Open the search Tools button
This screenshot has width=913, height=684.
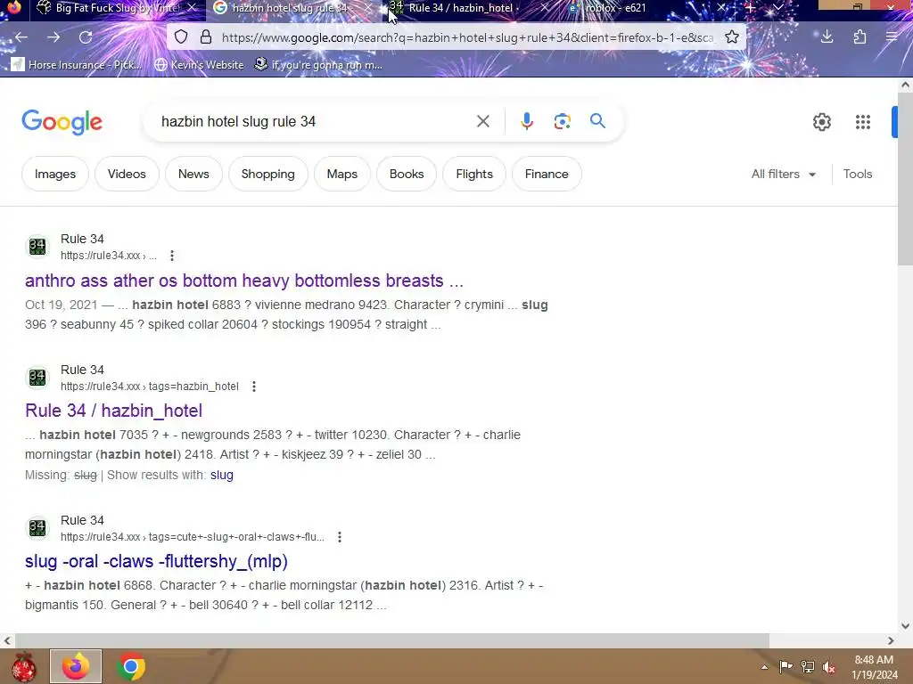pyautogui.click(x=857, y=174)
